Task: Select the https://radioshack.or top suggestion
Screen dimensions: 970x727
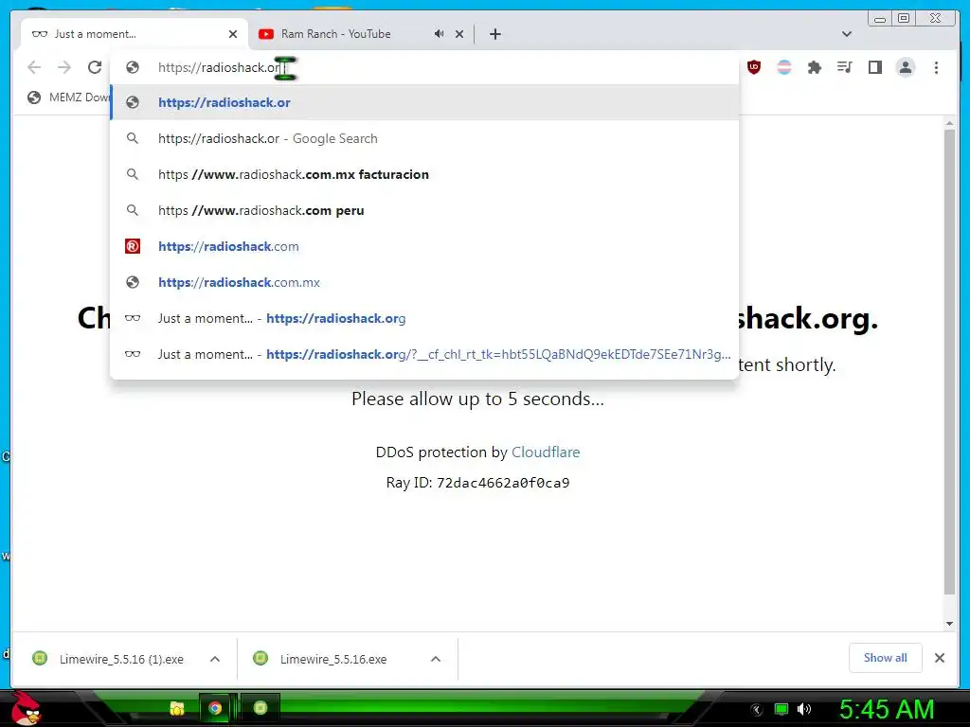Action: (424, 102)
